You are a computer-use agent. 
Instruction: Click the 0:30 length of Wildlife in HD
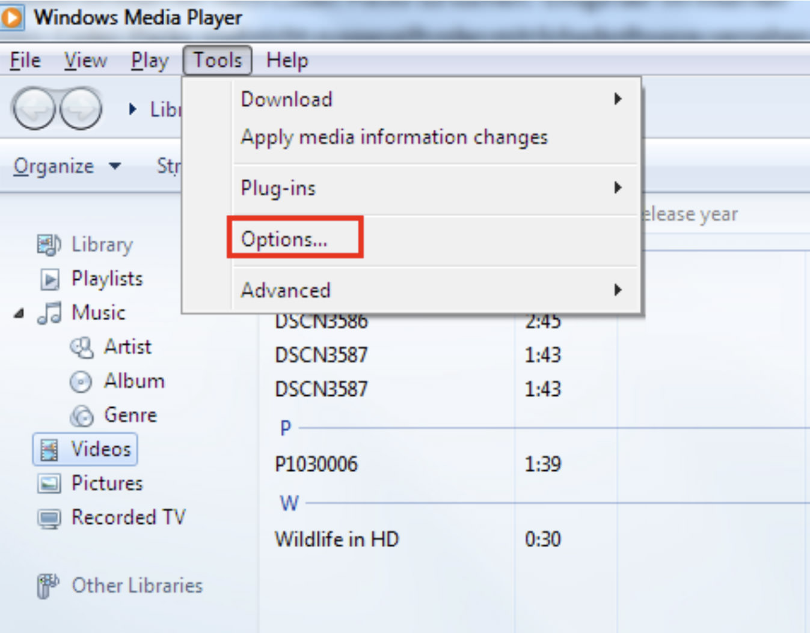pos(543,539)
